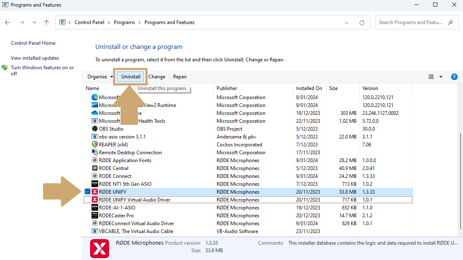Expand the chevron after Control Panel breadcrumb
Image resolution: width=463 pixels, height=260 pixels.
point(109,22)
